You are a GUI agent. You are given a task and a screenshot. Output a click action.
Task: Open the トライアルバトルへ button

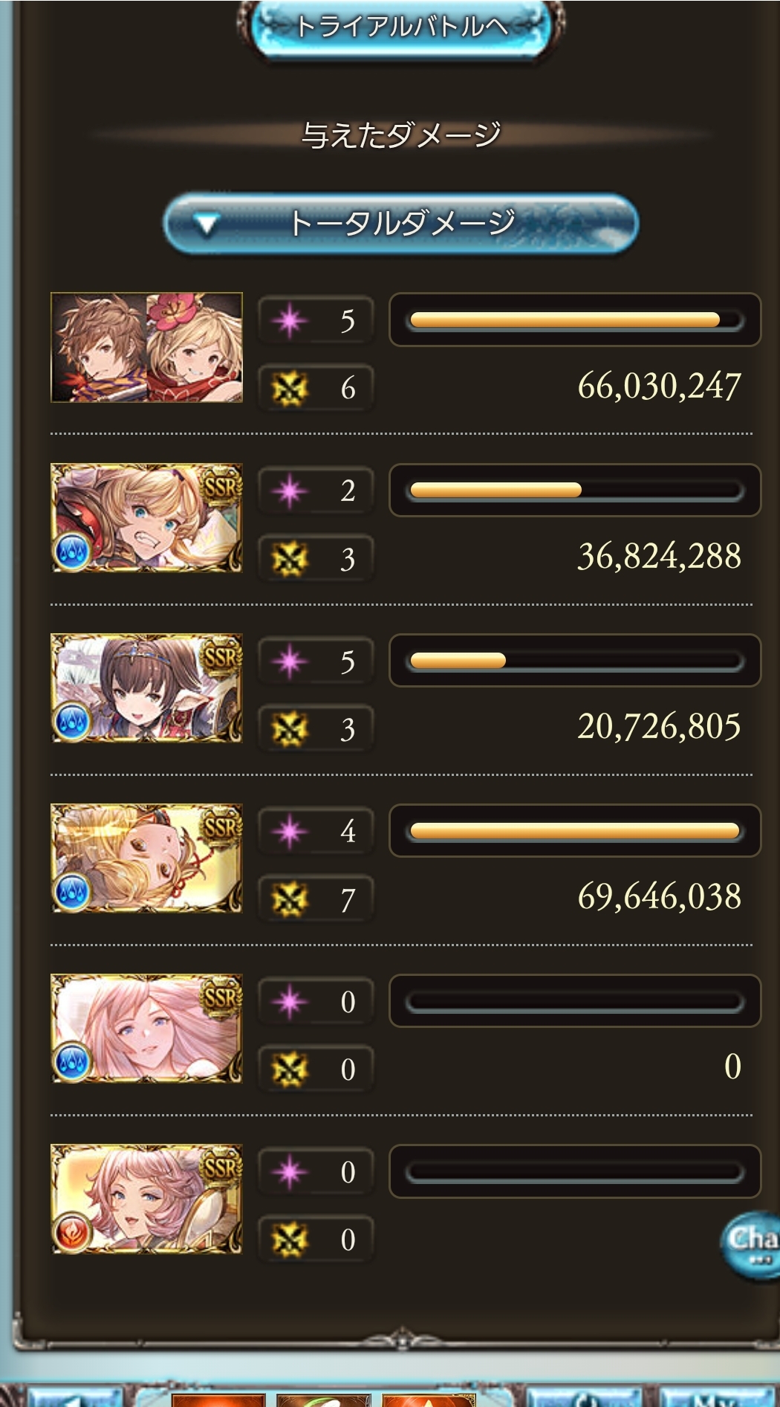[401, 28]
